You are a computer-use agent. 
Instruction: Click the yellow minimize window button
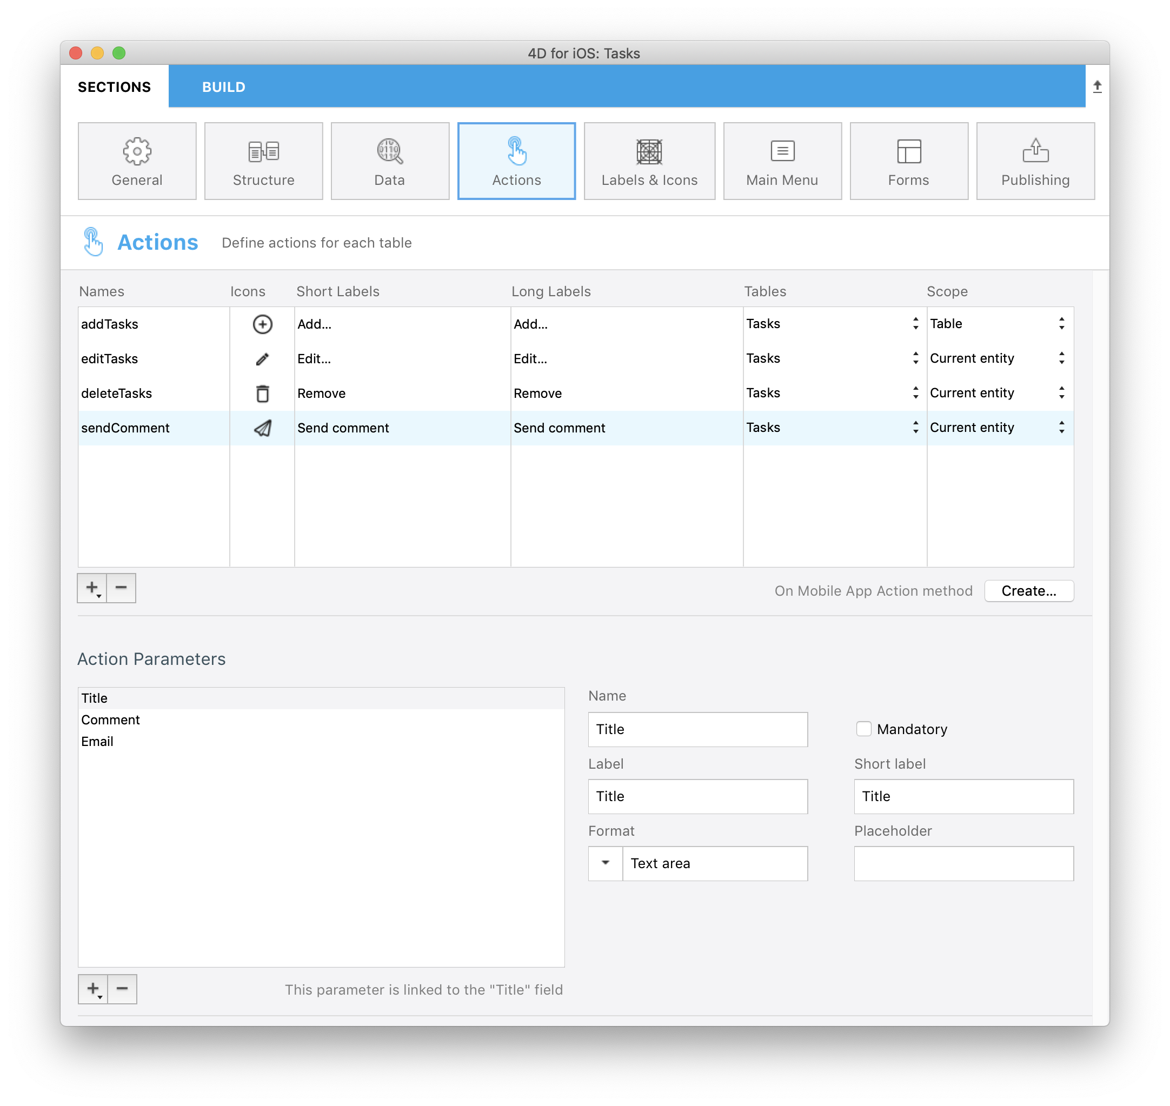(x=97, y=53)
